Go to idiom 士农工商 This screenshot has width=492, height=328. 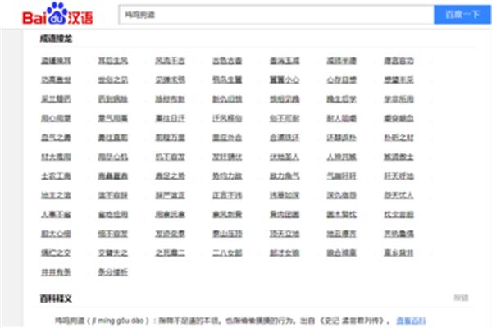56,176
